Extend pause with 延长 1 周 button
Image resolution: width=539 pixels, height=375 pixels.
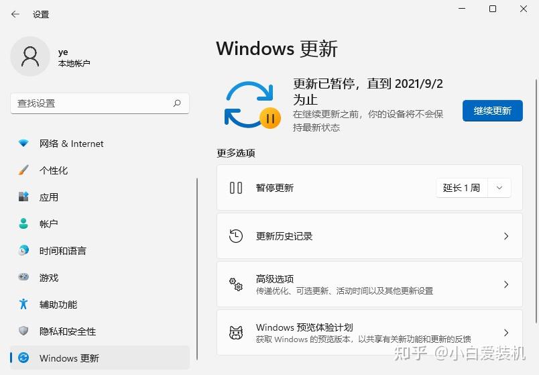[x=462, y=188]
